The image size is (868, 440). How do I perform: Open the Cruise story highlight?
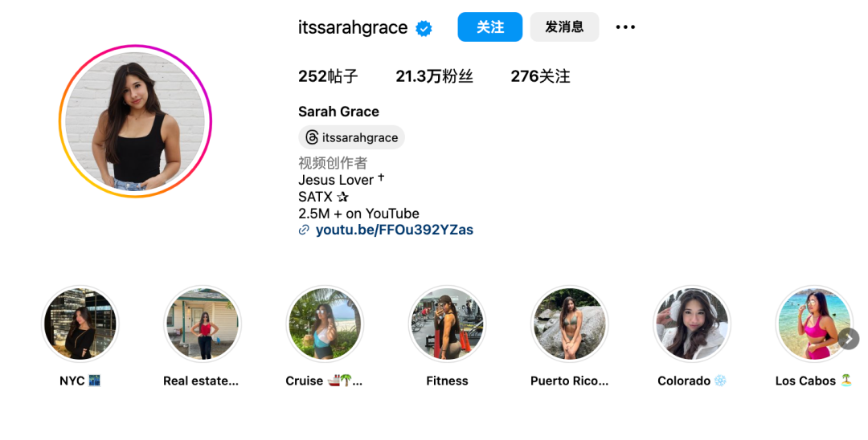(x=325, y=324)
